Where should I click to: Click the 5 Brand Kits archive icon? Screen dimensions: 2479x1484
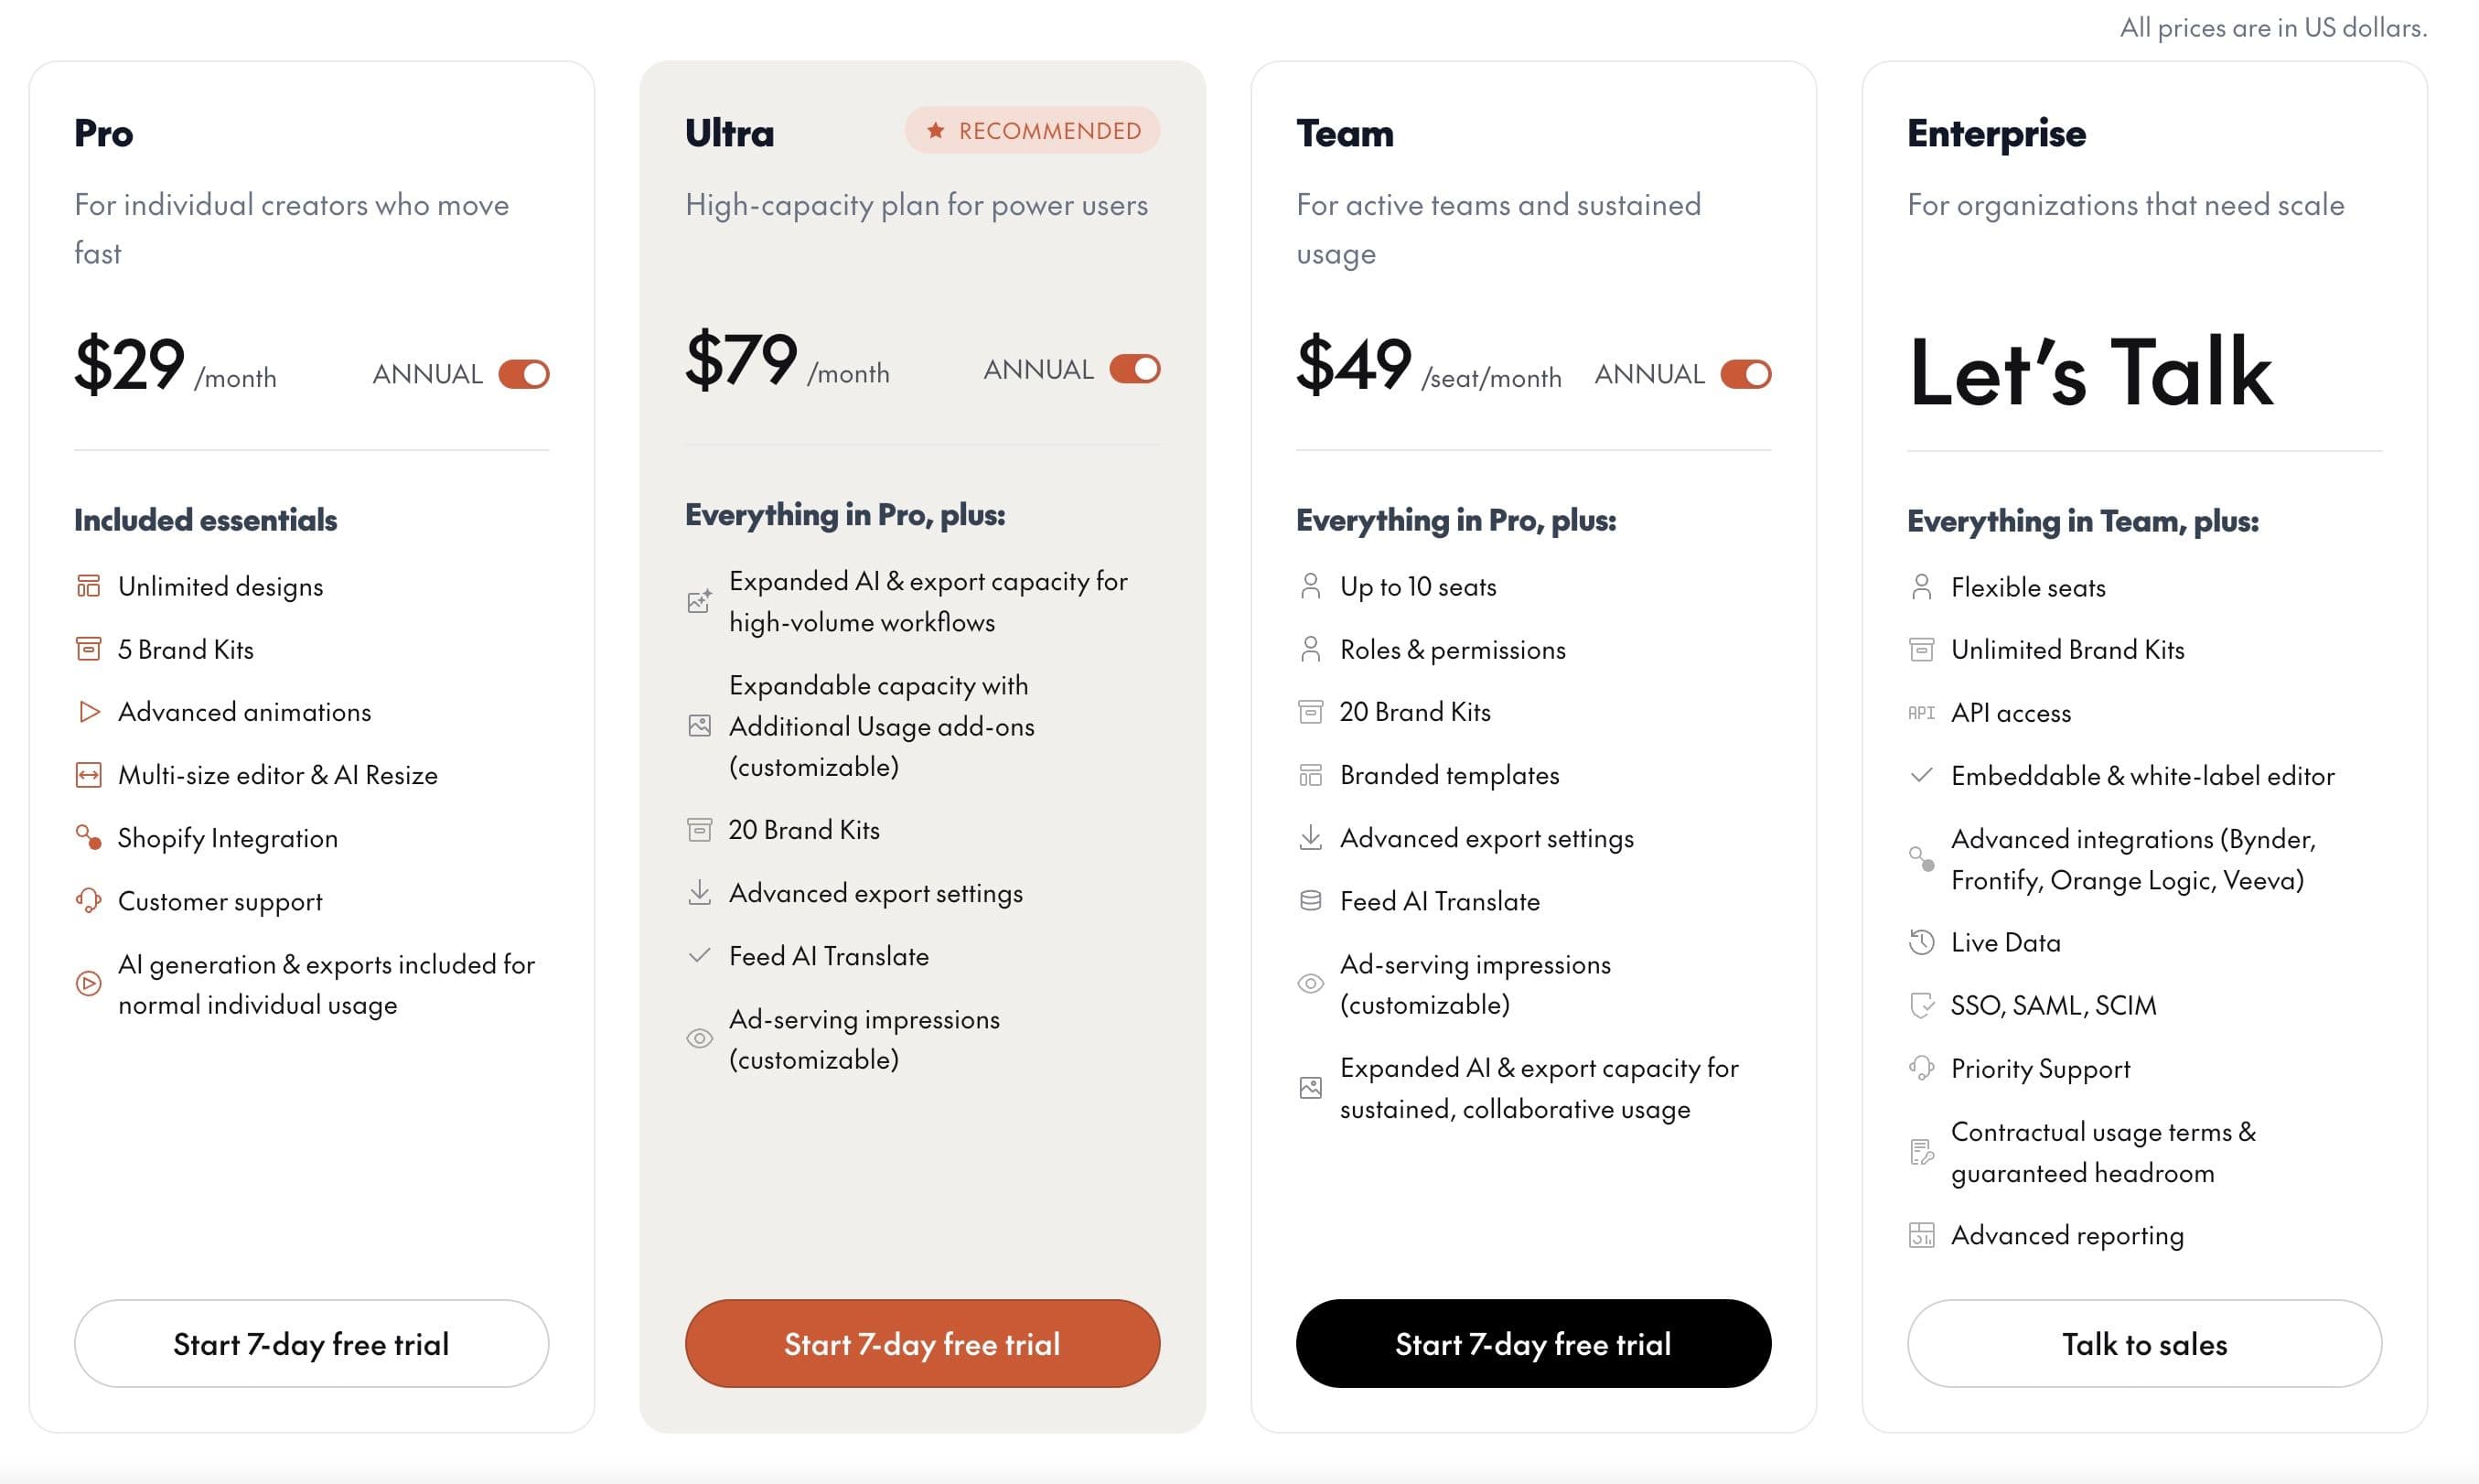(x=89, y=649)
